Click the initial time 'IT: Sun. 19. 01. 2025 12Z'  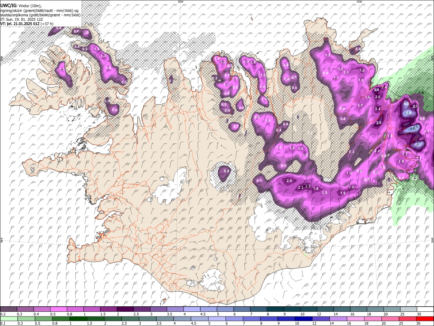[x=22, y=19]
